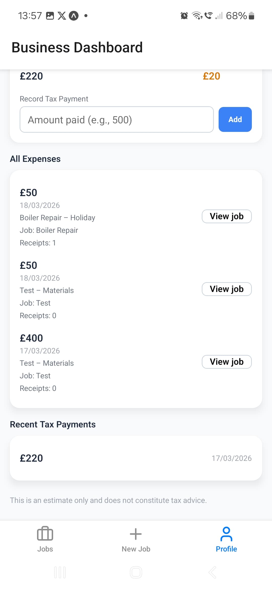The height and width of the screenshot is (589, 272).
Task: Tap the battery status icon
Action: click(251, 16)
